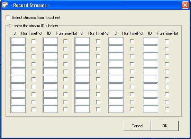The image size is (191, 139).
Task: Select the bottom ID field in first column
Action: [x=18, y=109]
